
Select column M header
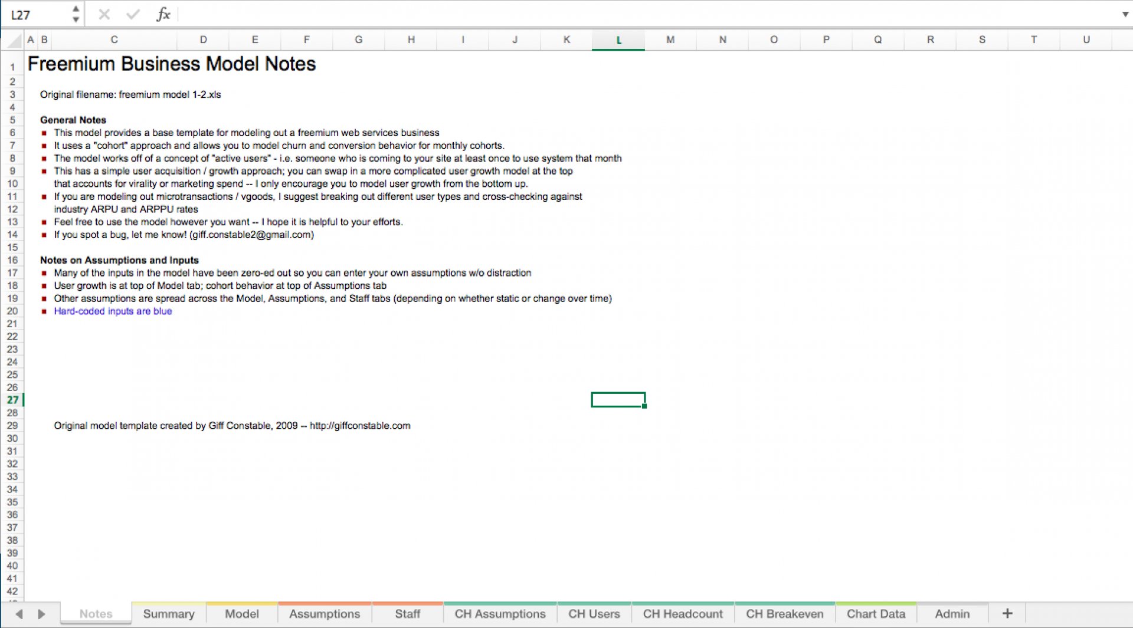tap(670, 40)
